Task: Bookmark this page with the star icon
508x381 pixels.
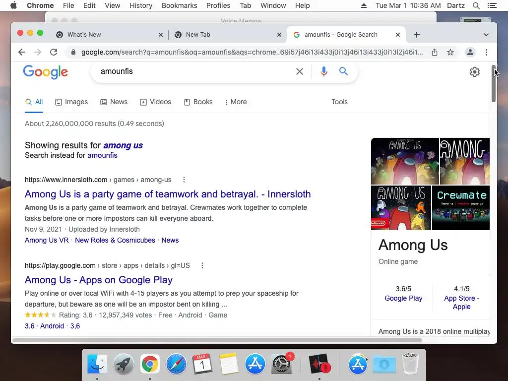Action: click(x=450, y=52)
